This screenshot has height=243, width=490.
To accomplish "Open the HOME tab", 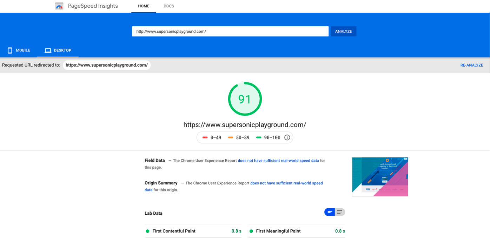I will click(x=144, y=6).
